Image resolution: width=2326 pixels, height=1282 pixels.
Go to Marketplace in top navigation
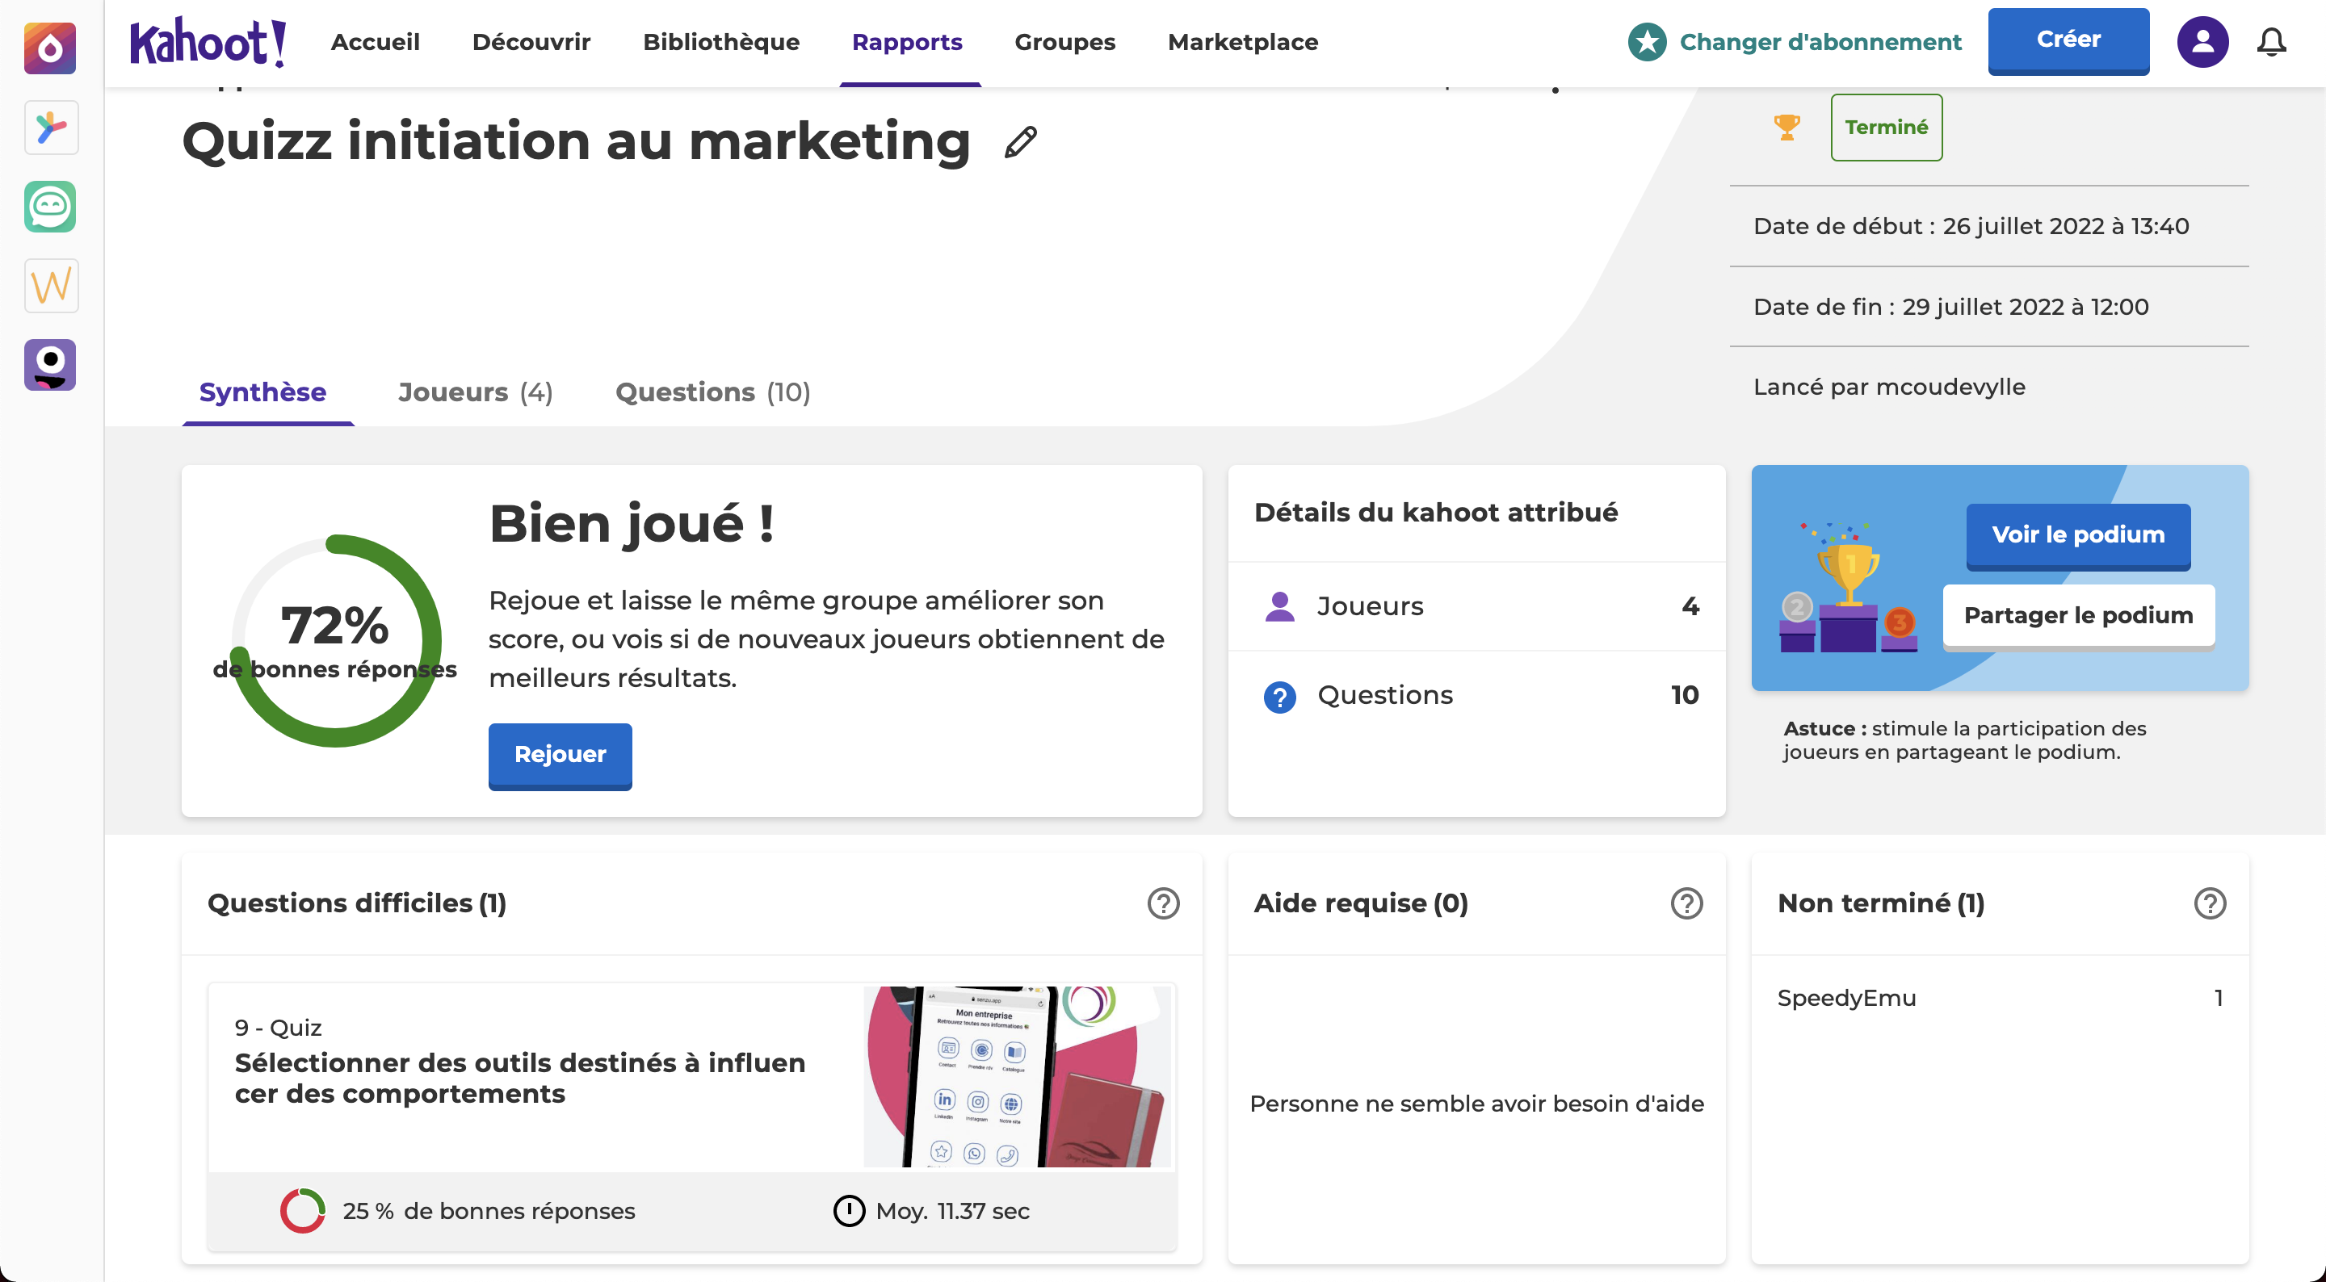tap(1242, 41)
